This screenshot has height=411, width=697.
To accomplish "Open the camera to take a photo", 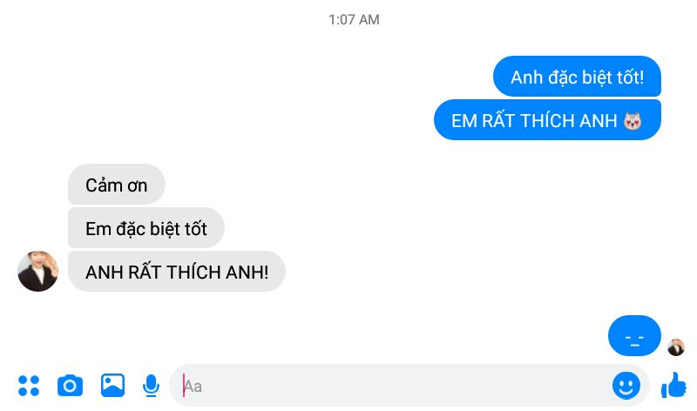I will [x=71, y=386].
